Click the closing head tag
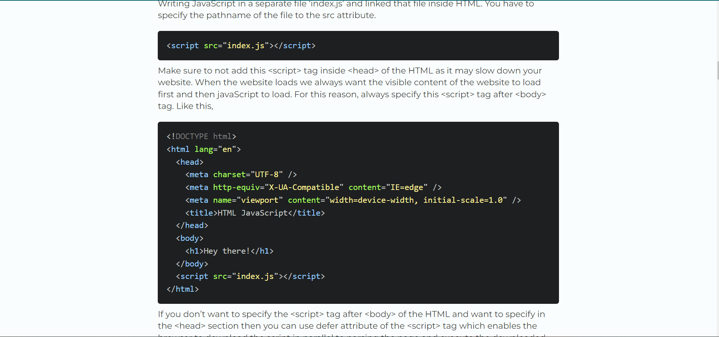Image resolution: width=719 pixels, height=337 pixels. tap(192, 225)
